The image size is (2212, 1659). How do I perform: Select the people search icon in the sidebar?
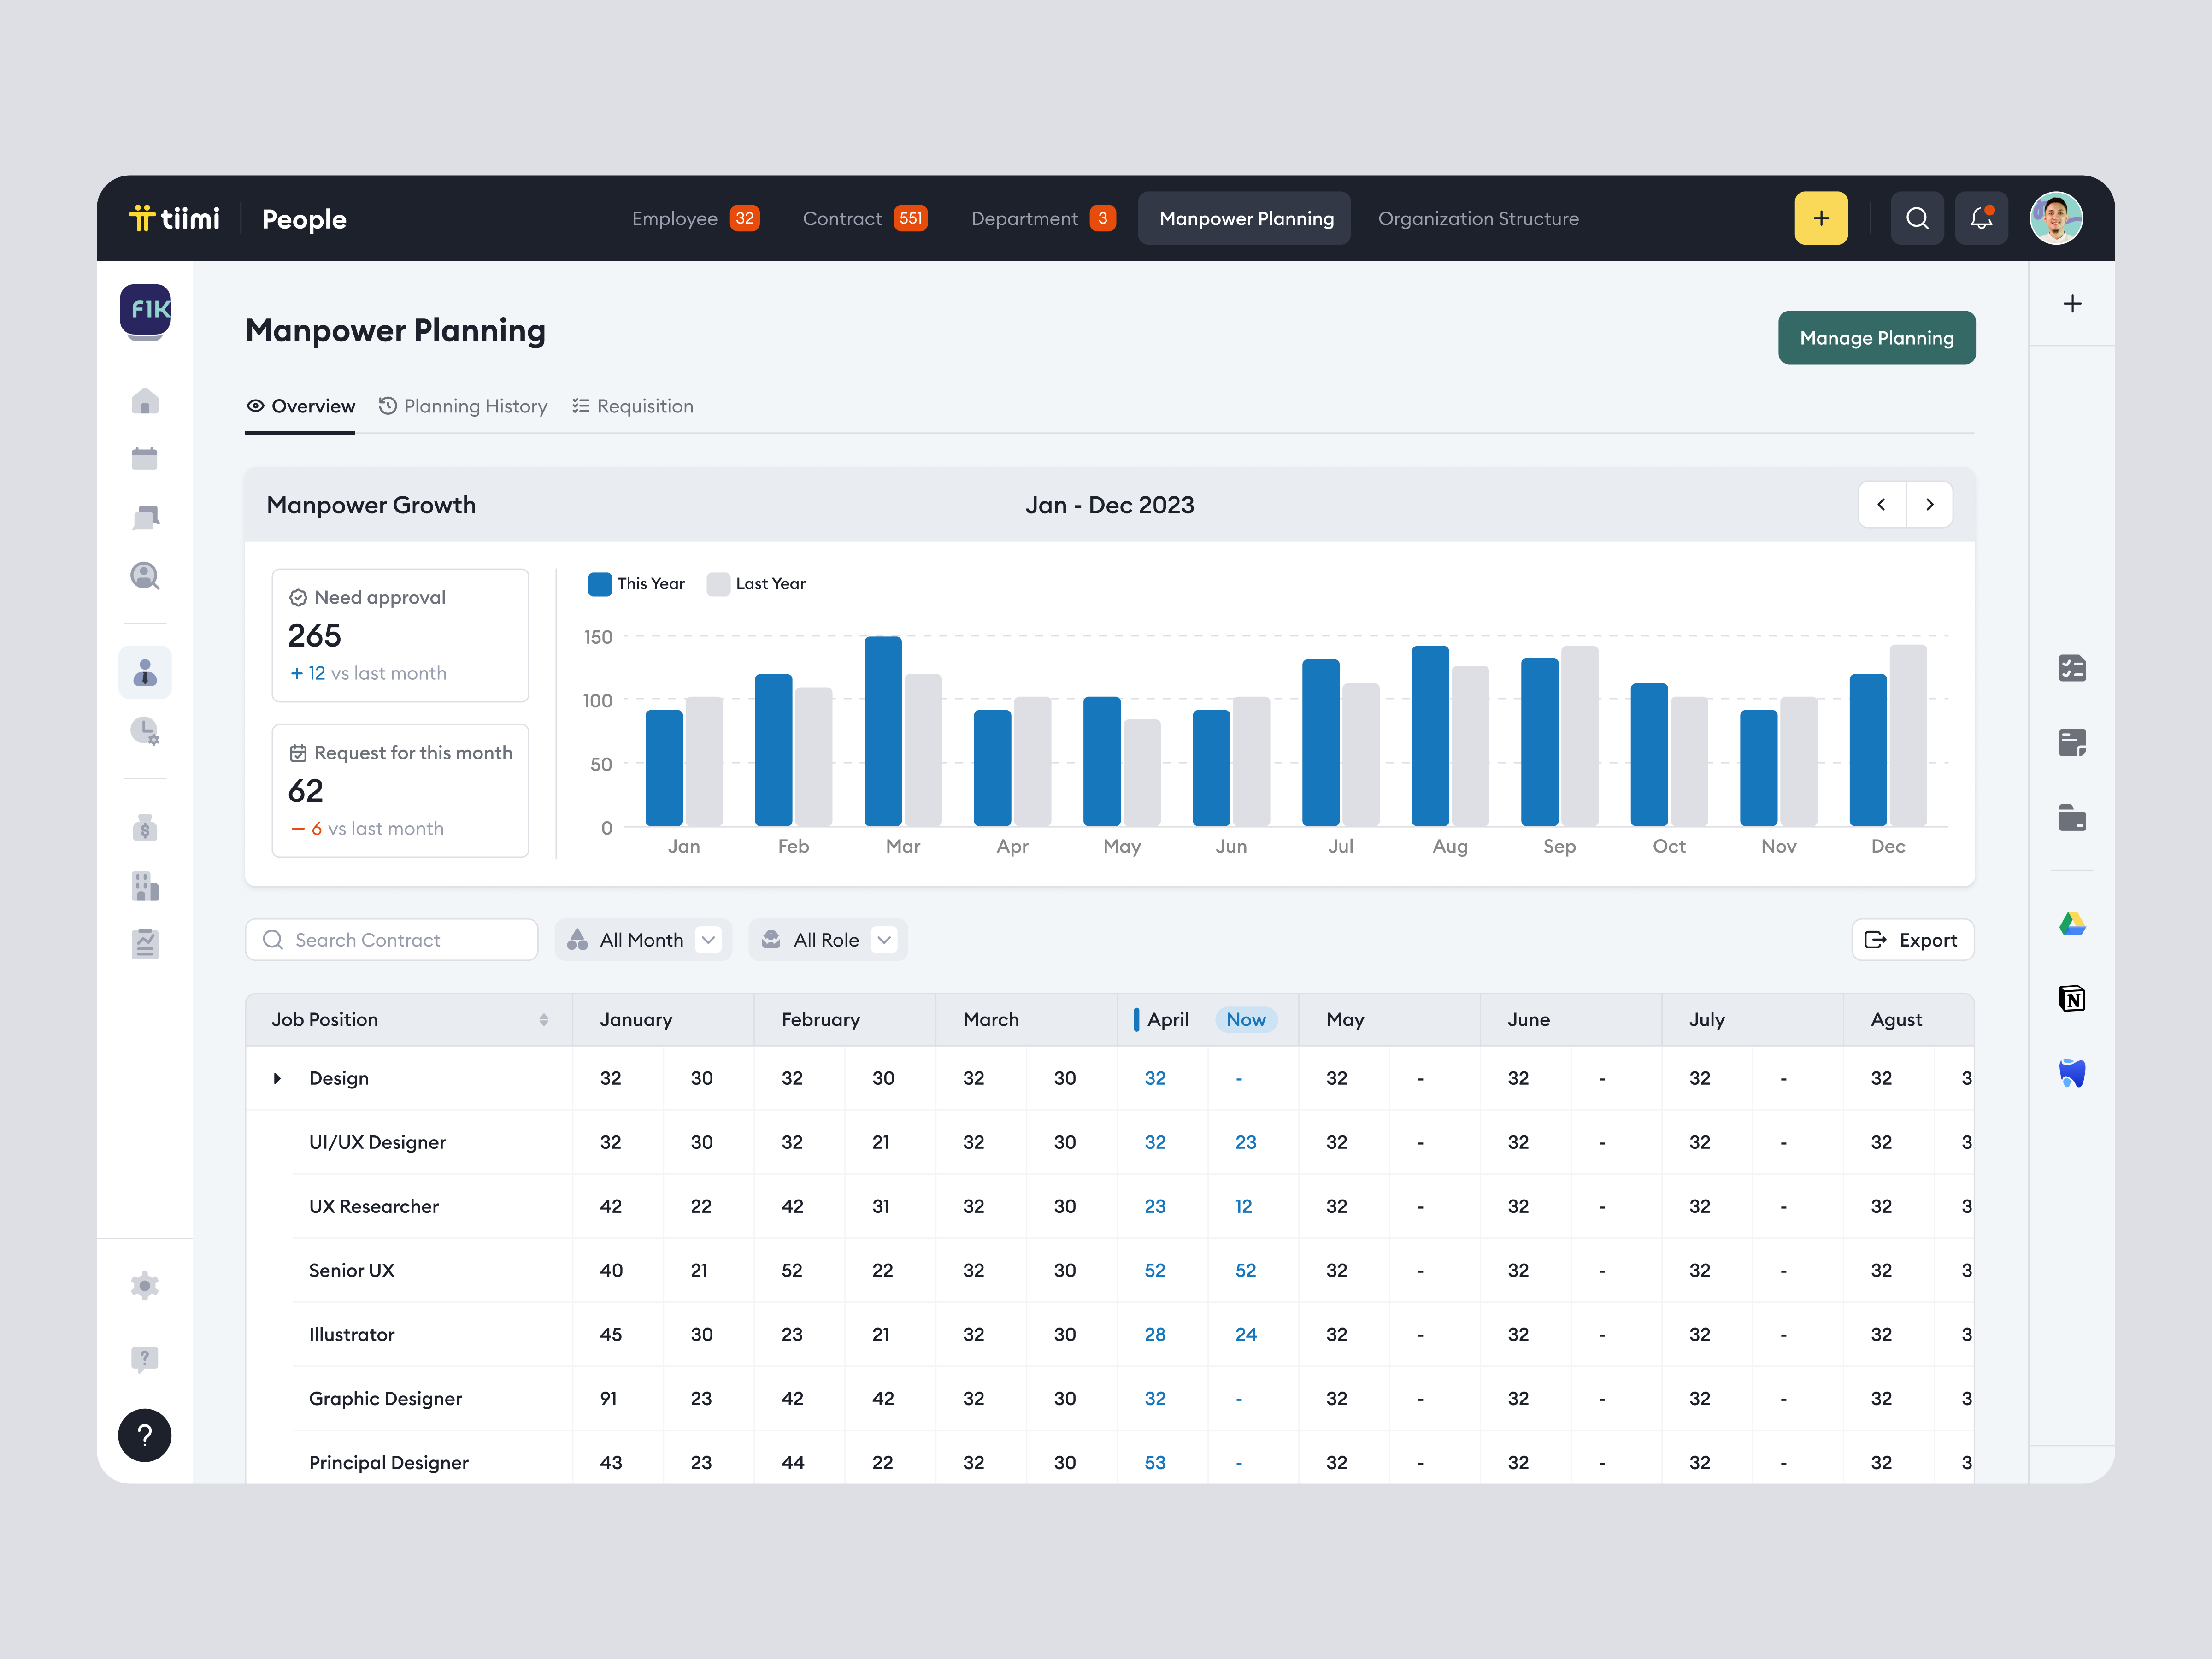point(145,576)
